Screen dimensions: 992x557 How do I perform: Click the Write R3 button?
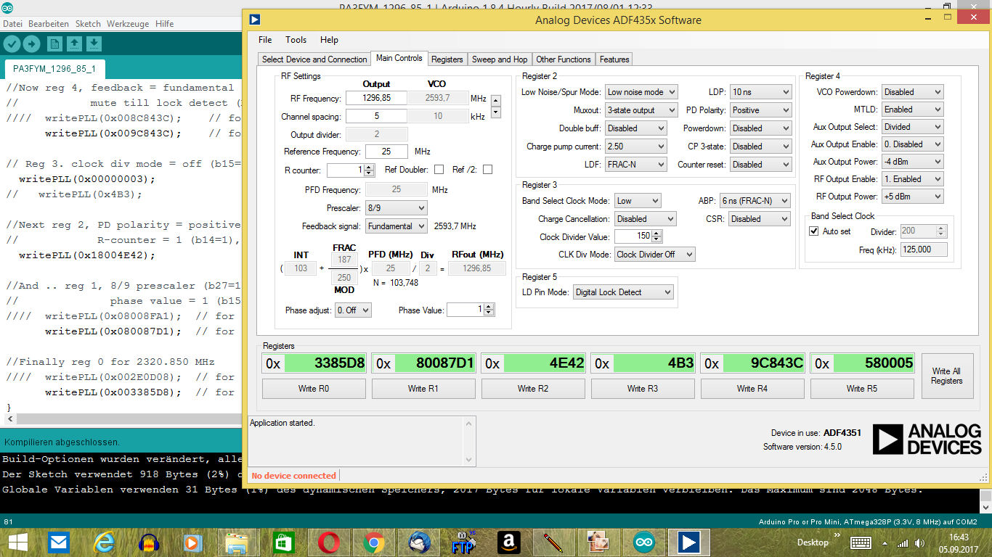pyautogui.click(x=643, y=389)
